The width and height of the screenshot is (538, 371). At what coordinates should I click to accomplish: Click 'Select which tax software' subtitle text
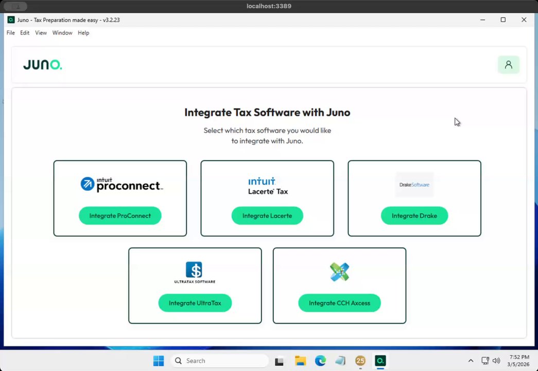[x=267, y=136]
